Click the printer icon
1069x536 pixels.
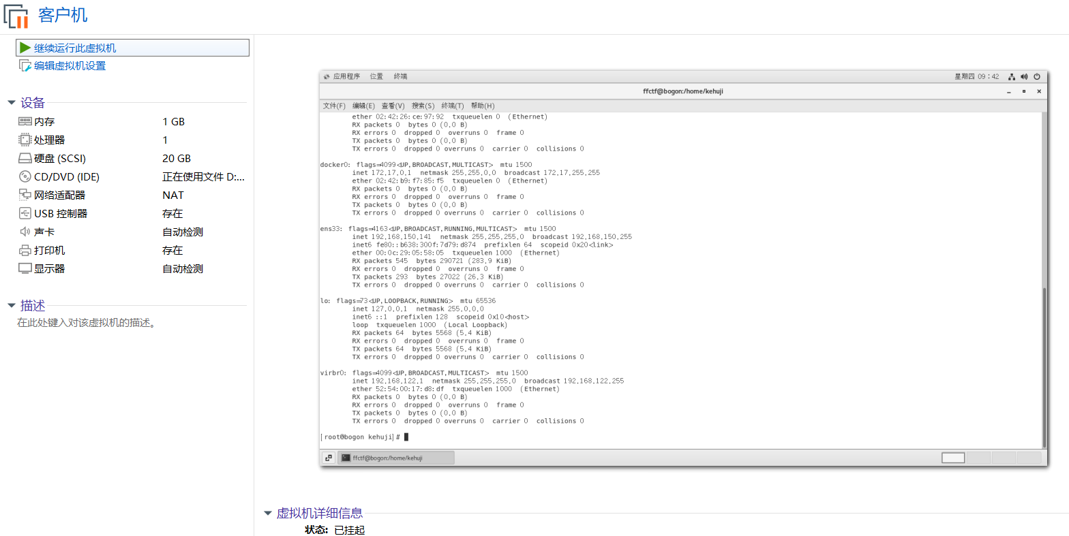(25, 250)
